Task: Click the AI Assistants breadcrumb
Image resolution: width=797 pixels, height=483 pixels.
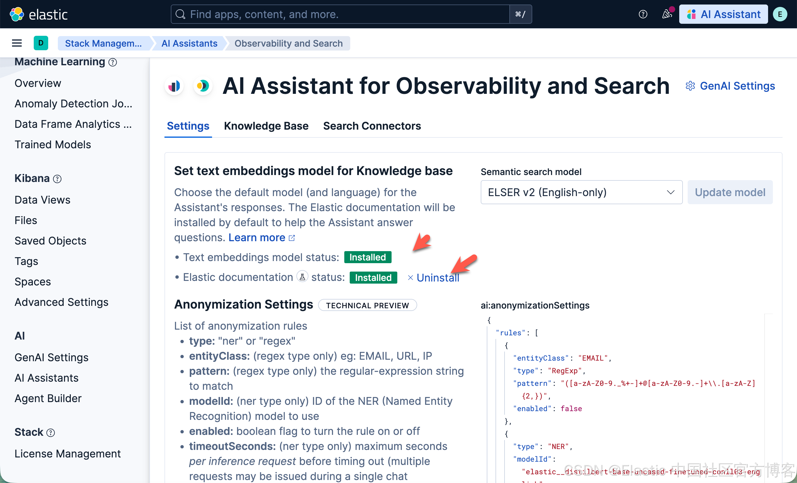Action: tap(189, 43)
